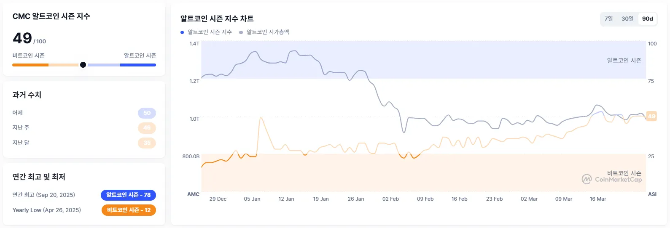Click the dark orange segment of the gauge
This screenshot has height=228, width=670.
click(x=30, y=65)
